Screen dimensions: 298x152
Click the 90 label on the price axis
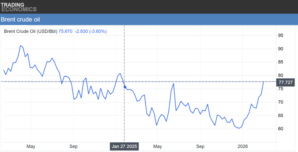(x=281, y=49)
